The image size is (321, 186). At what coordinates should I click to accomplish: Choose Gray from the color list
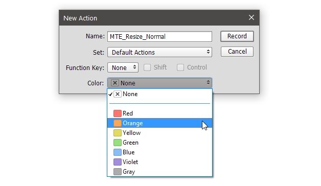click(159, 172)
